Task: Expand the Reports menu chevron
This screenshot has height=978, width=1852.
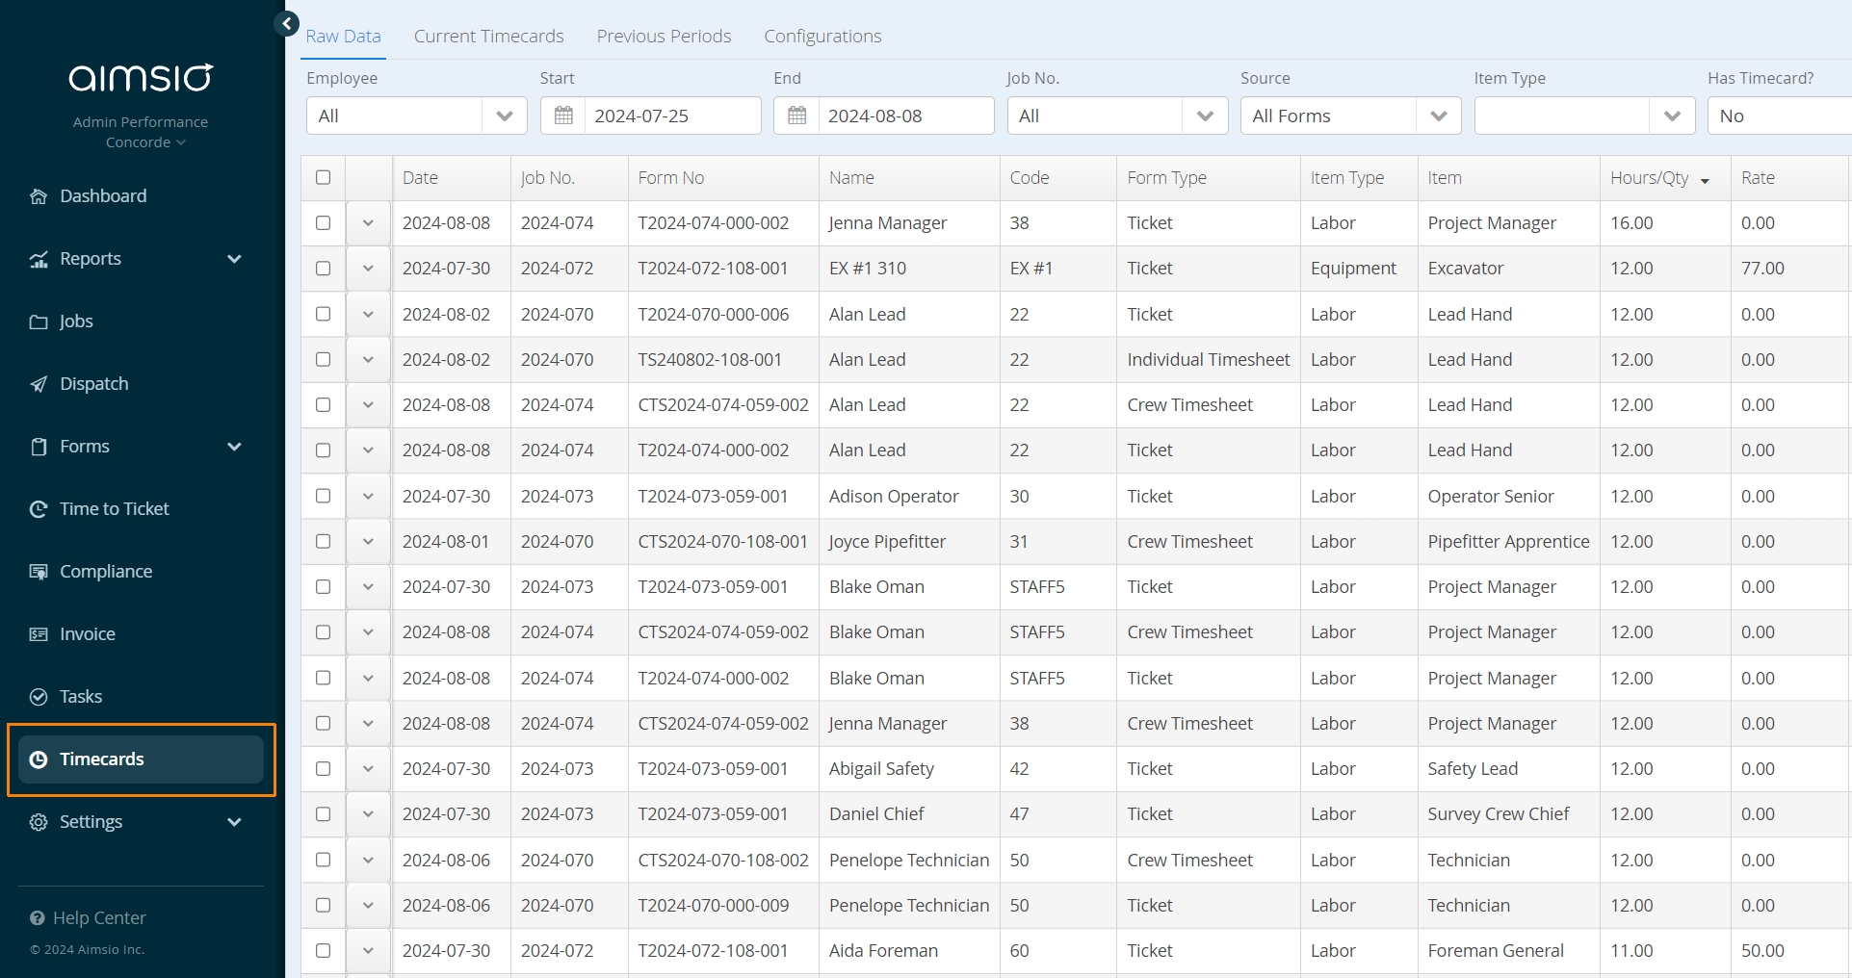Action: coord(234,259)
